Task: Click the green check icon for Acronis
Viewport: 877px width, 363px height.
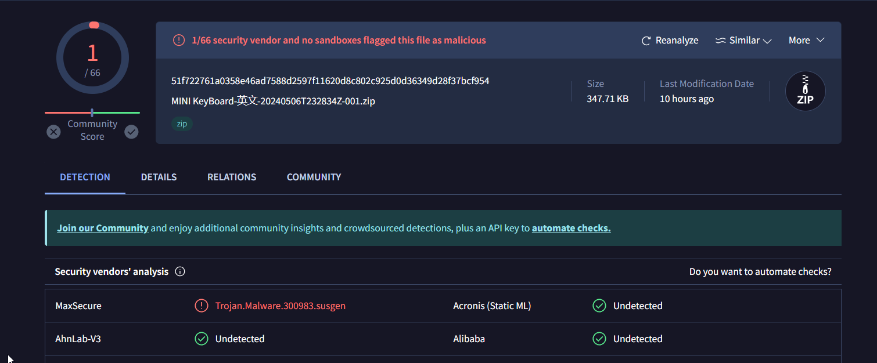Action: (599, 306)
